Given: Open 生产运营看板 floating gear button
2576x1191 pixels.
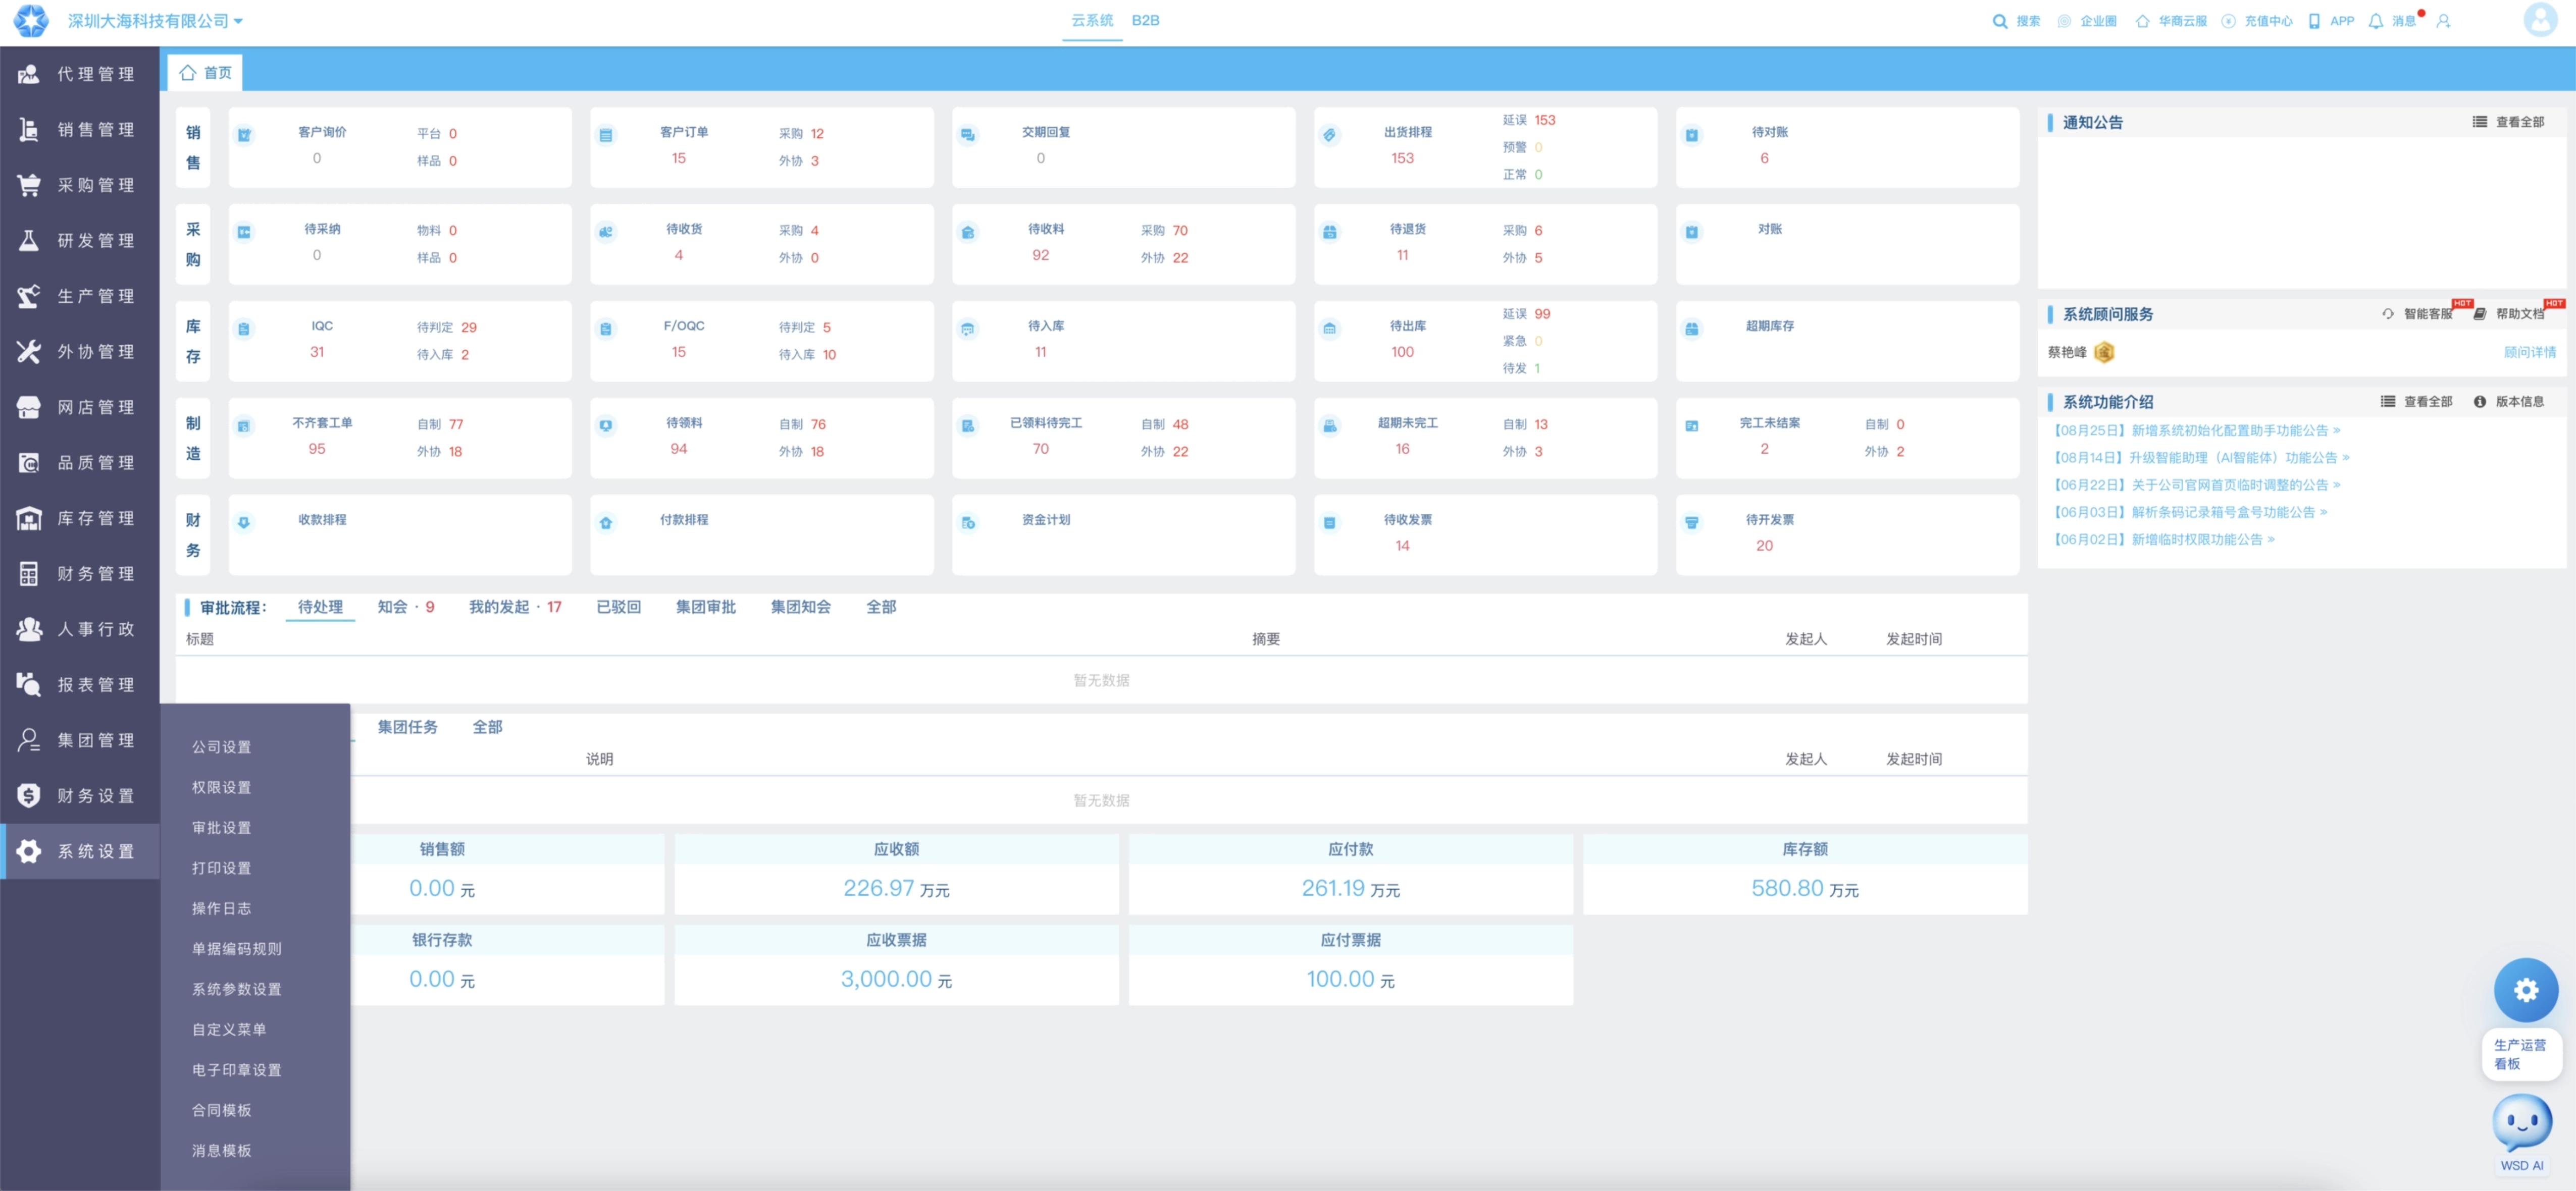Looking at the screenshot, I should click(2525, 989).
